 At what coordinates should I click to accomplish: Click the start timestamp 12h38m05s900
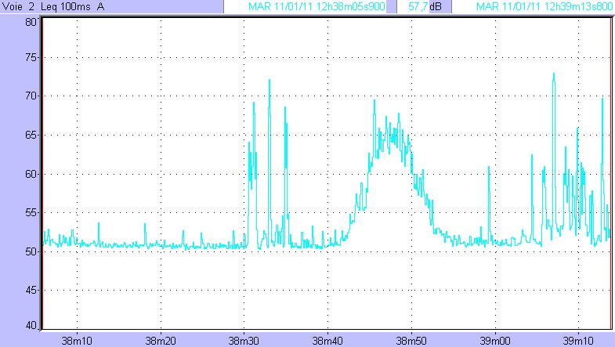[317, 6]
